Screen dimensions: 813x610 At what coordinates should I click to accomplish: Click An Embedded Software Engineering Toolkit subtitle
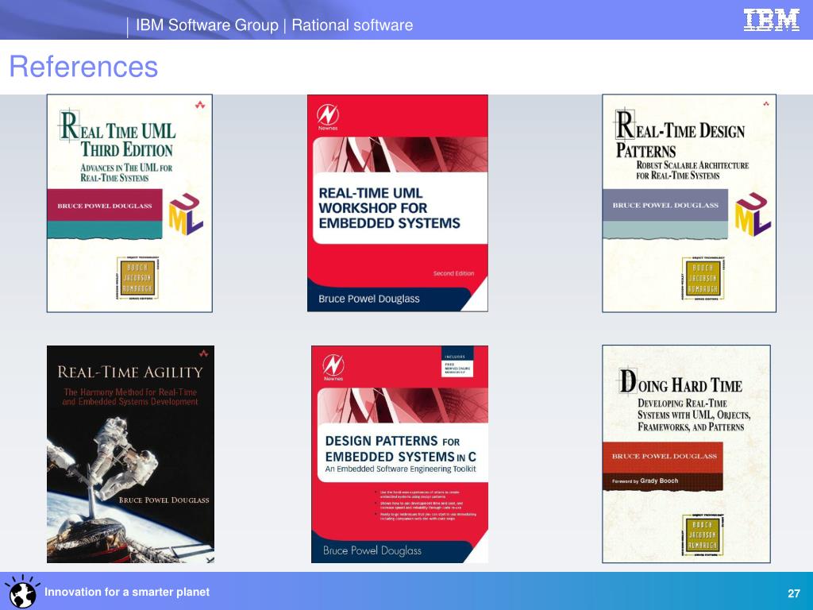tap(400, 469)
